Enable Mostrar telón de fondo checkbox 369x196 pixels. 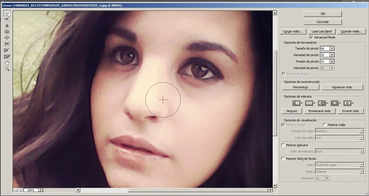283,159
